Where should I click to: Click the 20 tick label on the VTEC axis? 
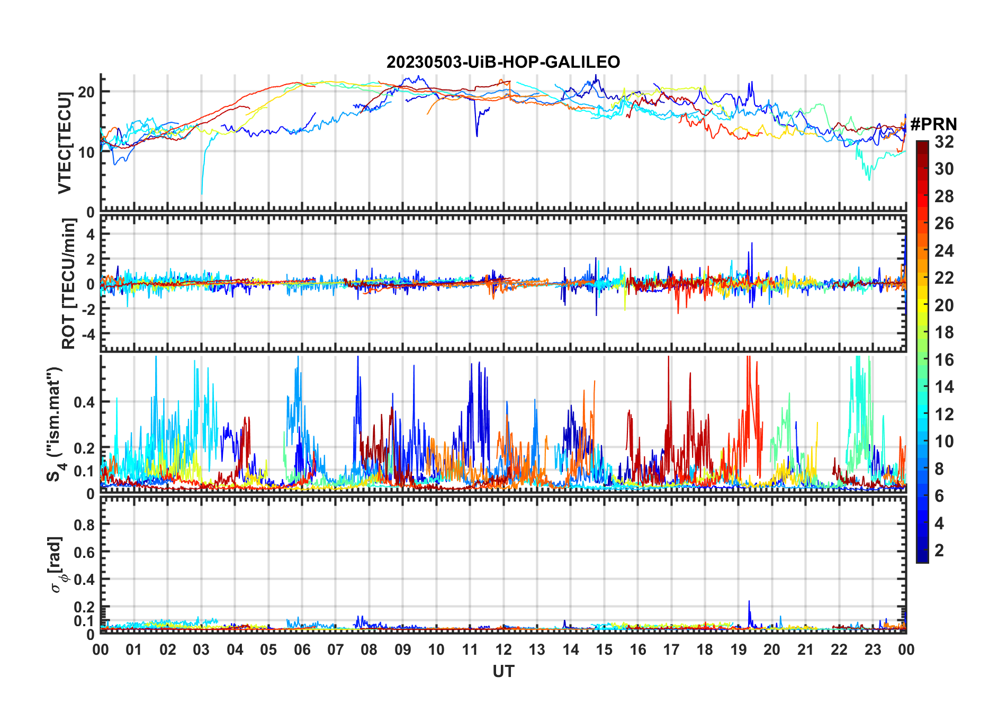coord(86,92)
